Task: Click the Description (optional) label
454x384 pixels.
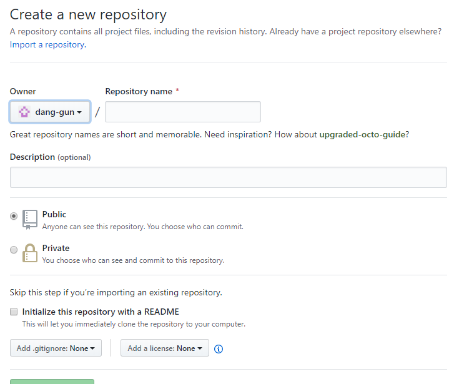Action: pos(51,157)
